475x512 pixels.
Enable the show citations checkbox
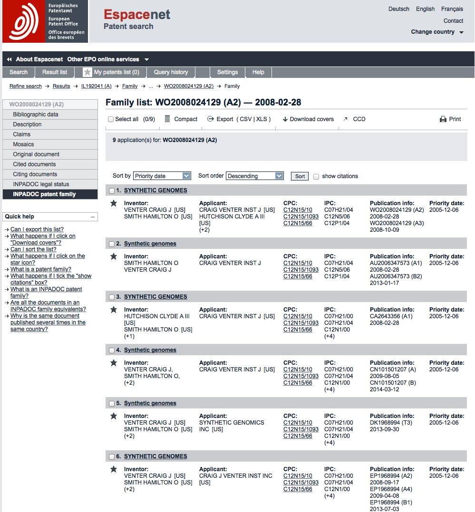click(316, 177)
